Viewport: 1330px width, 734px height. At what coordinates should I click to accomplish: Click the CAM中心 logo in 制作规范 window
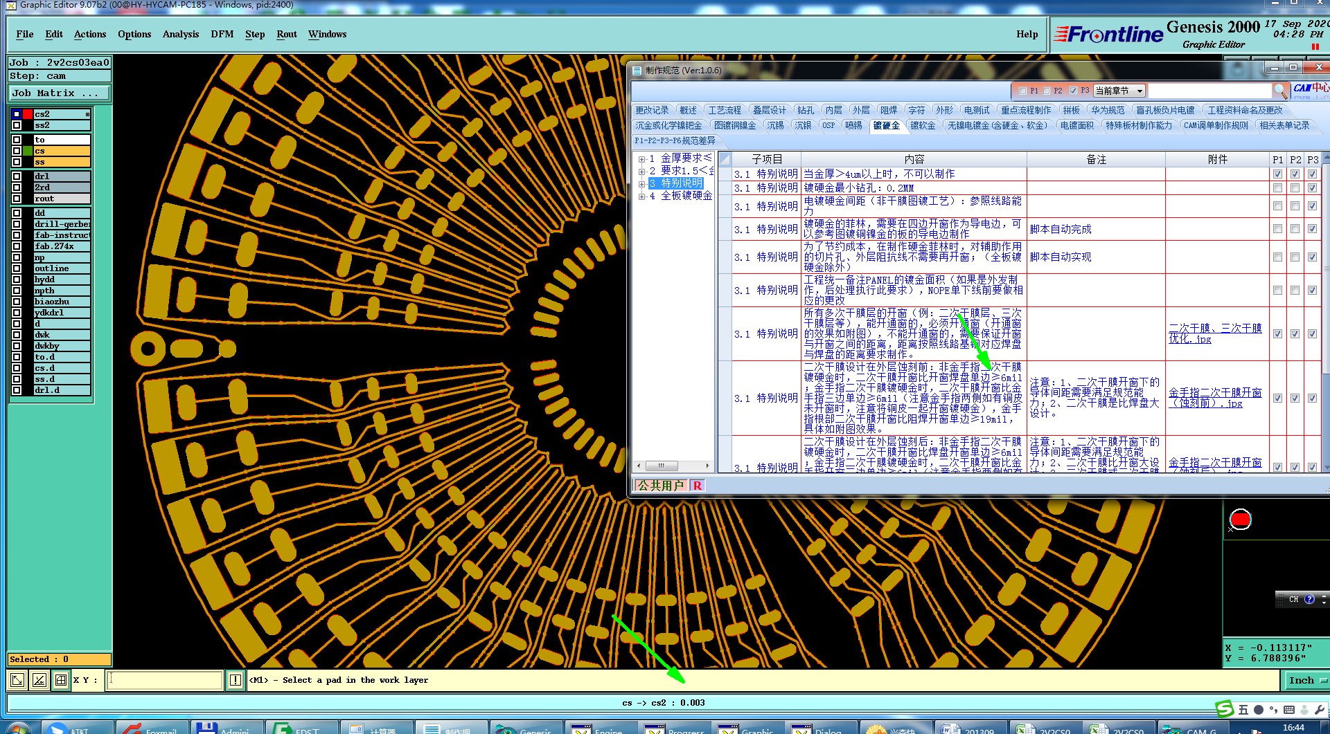pyautogui.click(x=1311, y=89)
